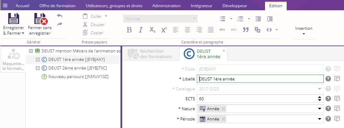Collapse the DEUST mention Métiers tree node
The height and width of the screenshot is (128, 344).
pos(31,51)
